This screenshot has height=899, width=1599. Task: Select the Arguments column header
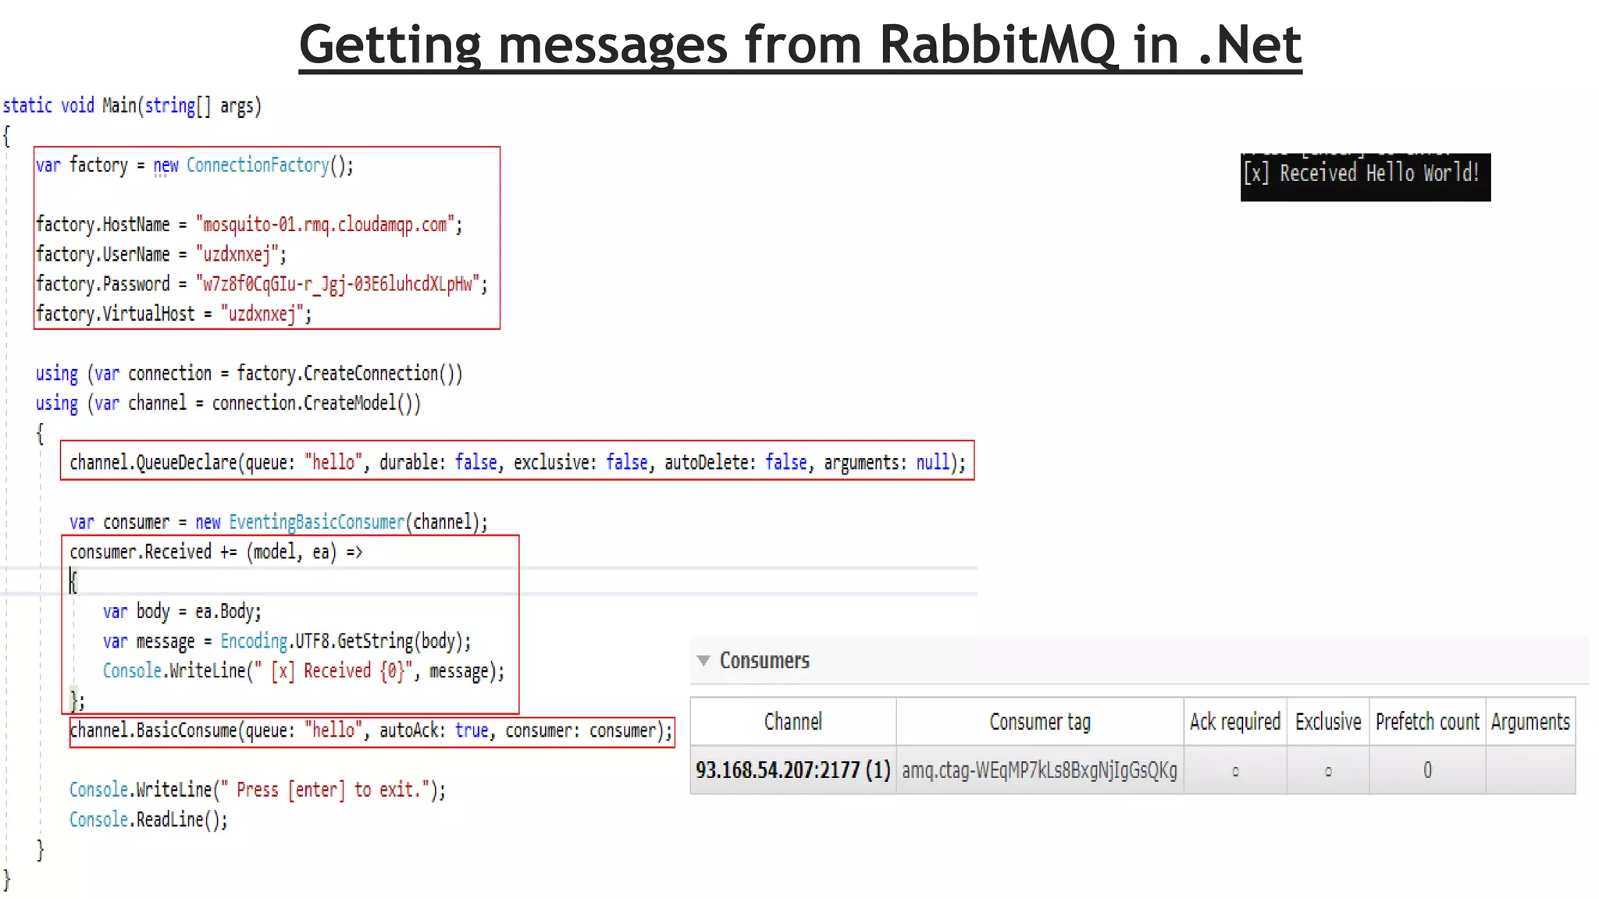coord(1530,722)
